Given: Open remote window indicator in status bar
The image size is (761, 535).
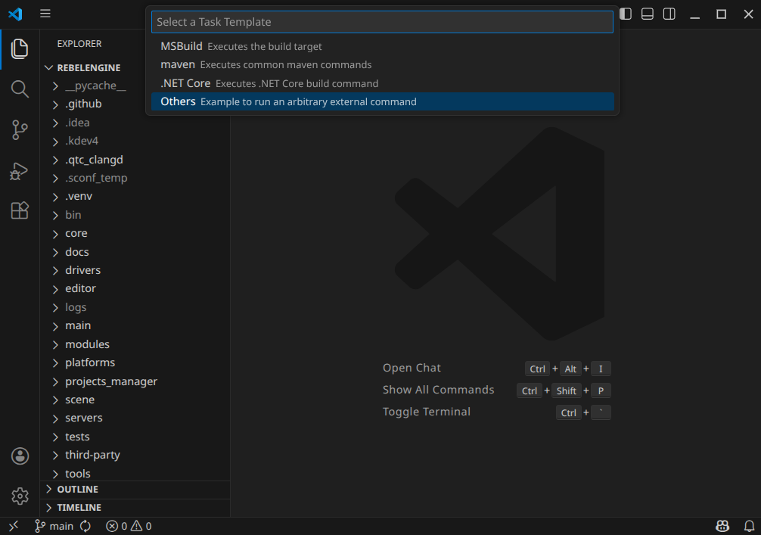Looking at the screenshot, I should tap(14, 526).
